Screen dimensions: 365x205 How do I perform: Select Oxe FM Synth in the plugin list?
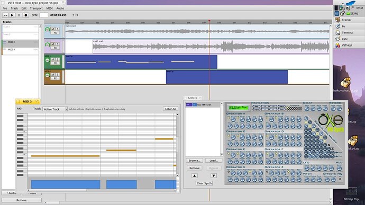coord(203,105)
